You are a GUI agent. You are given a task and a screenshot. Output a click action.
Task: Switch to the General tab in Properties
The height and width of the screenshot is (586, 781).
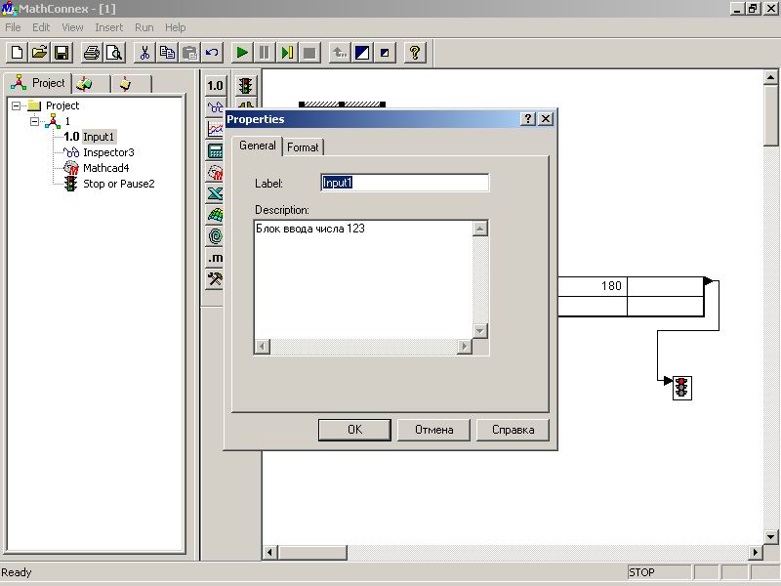coord(257,146)
